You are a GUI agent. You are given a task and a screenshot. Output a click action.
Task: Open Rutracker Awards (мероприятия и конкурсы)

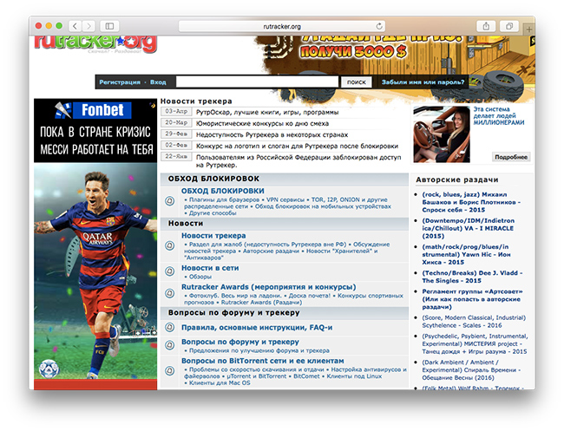pos(269,287)
